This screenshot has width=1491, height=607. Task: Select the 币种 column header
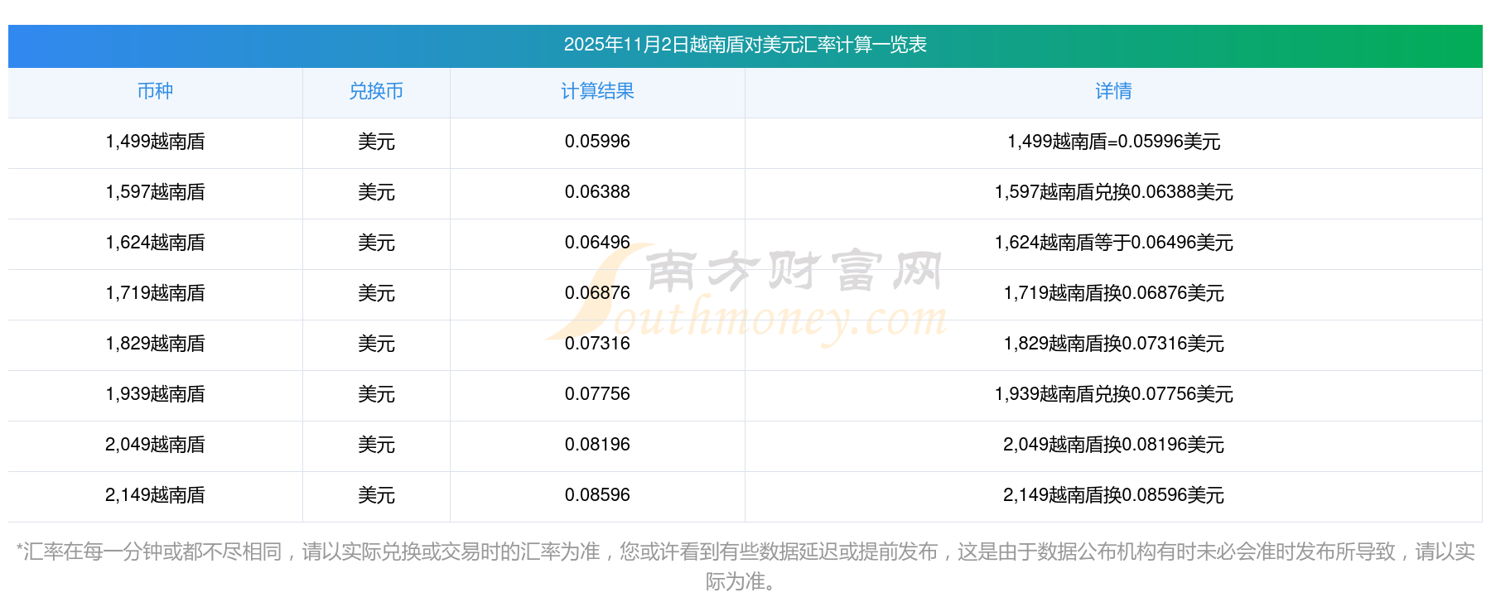[x=155, y=91]
